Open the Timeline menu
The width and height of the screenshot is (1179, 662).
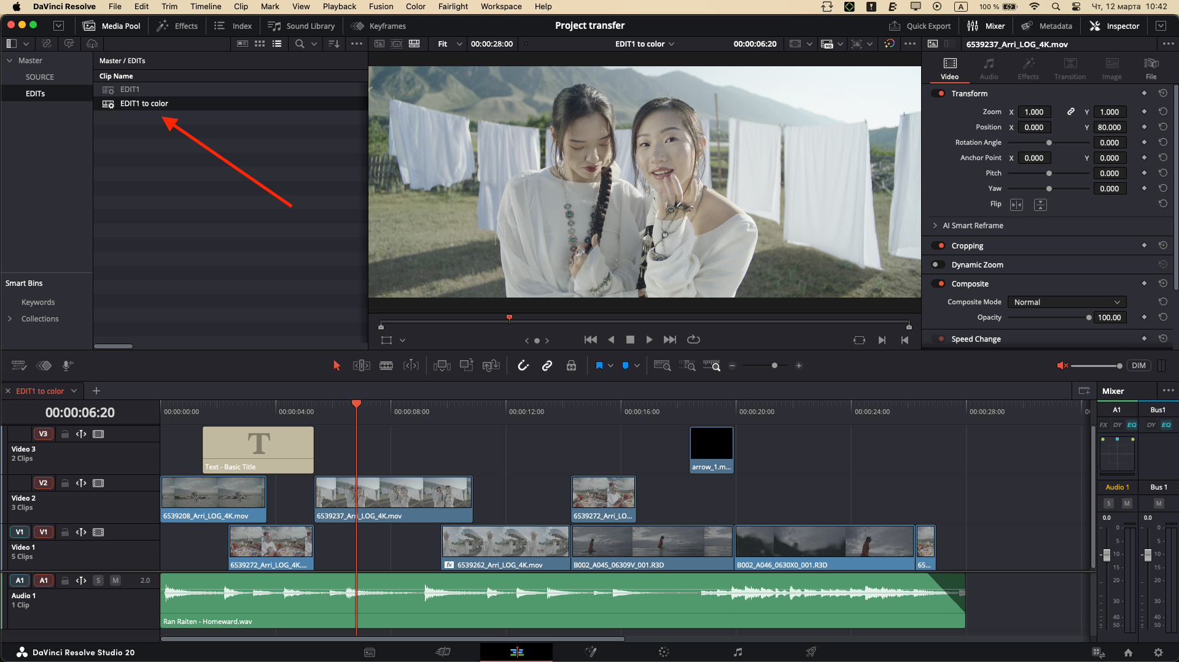point(205,6)
